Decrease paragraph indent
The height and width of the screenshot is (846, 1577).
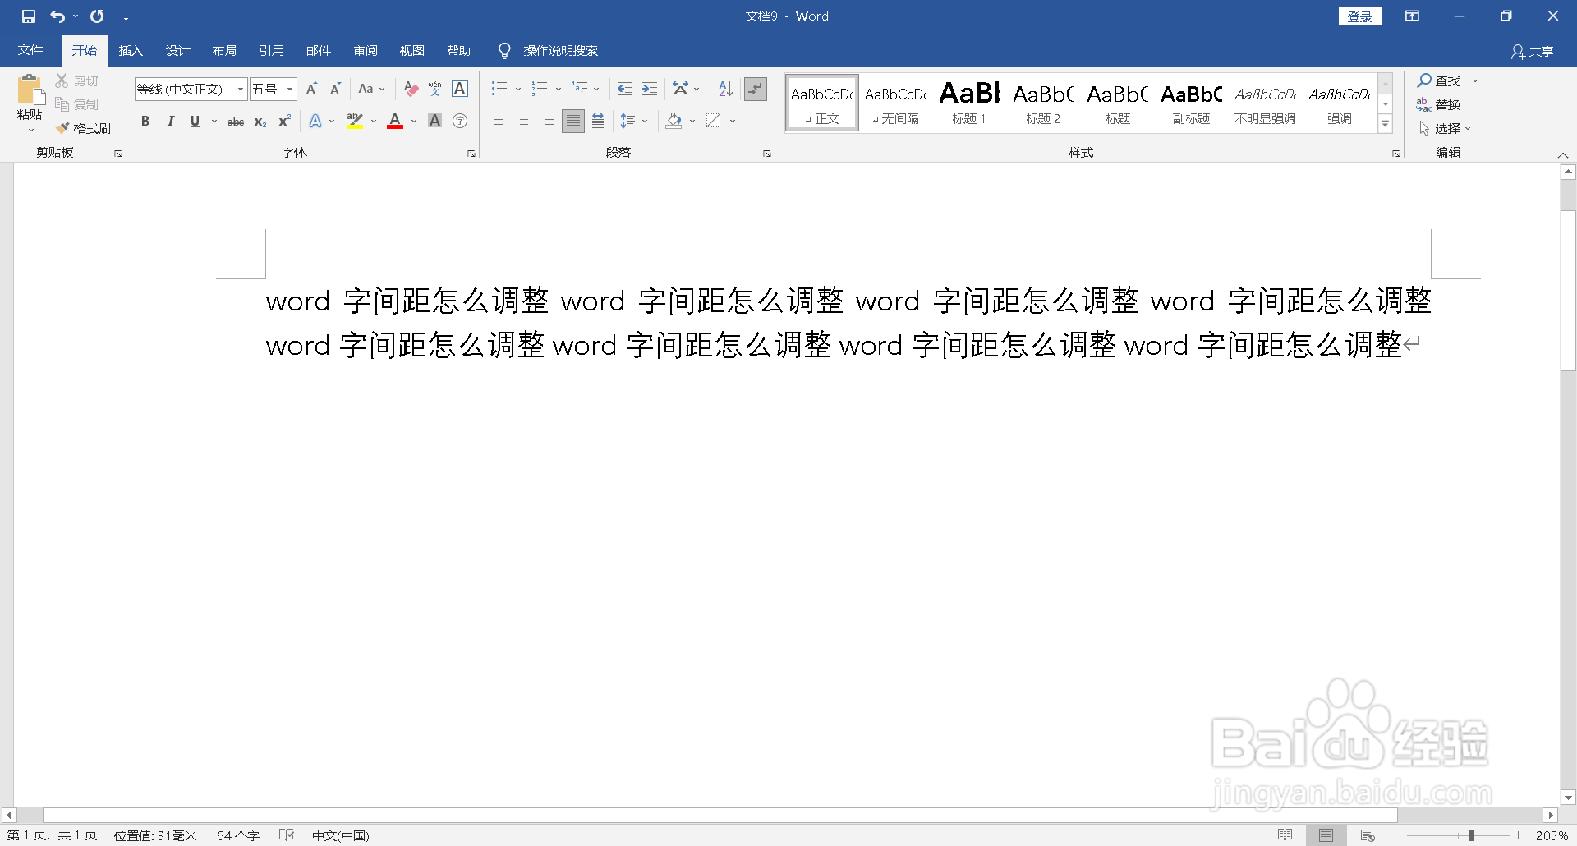(x=625, y=89)
